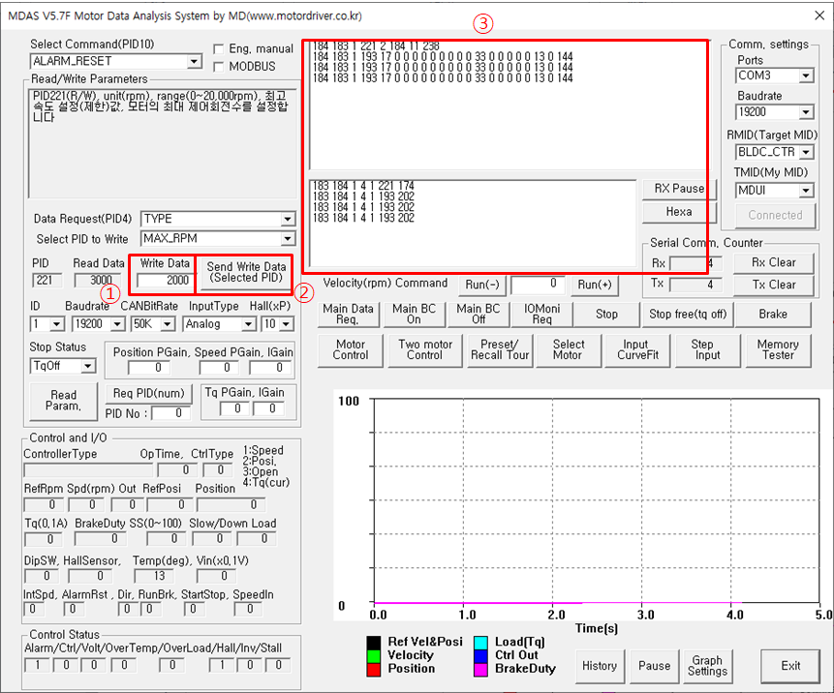Expand the Data Request TYPE dropdown
Viewport: 834px width, 693px height.
coord(288,219)
